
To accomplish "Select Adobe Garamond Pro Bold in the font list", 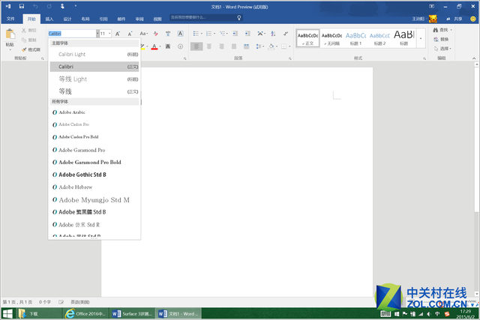I will click(94, 162).
